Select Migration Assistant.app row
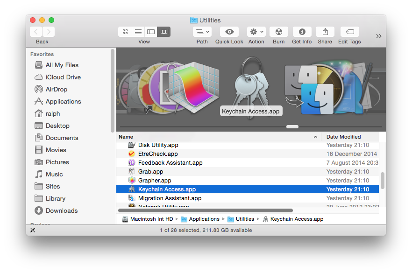412x273 pixels. coord(247,198)
